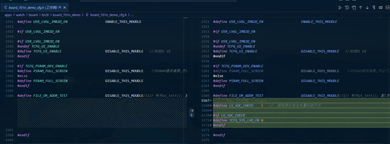390x144 pixels.
Task: Open the board breadcrumb folder
Action: coord(33,15)
